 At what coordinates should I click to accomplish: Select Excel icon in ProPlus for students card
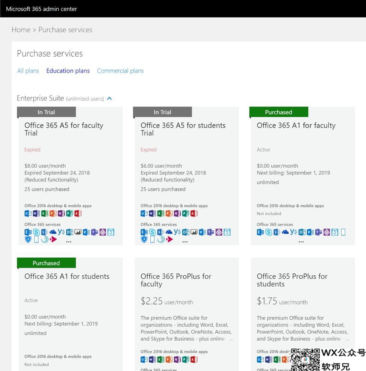(x=277, y=360)
